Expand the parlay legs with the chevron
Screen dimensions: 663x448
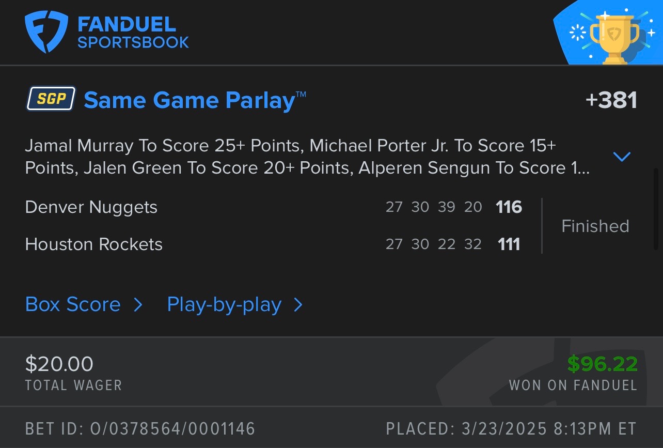pos(622,156)
